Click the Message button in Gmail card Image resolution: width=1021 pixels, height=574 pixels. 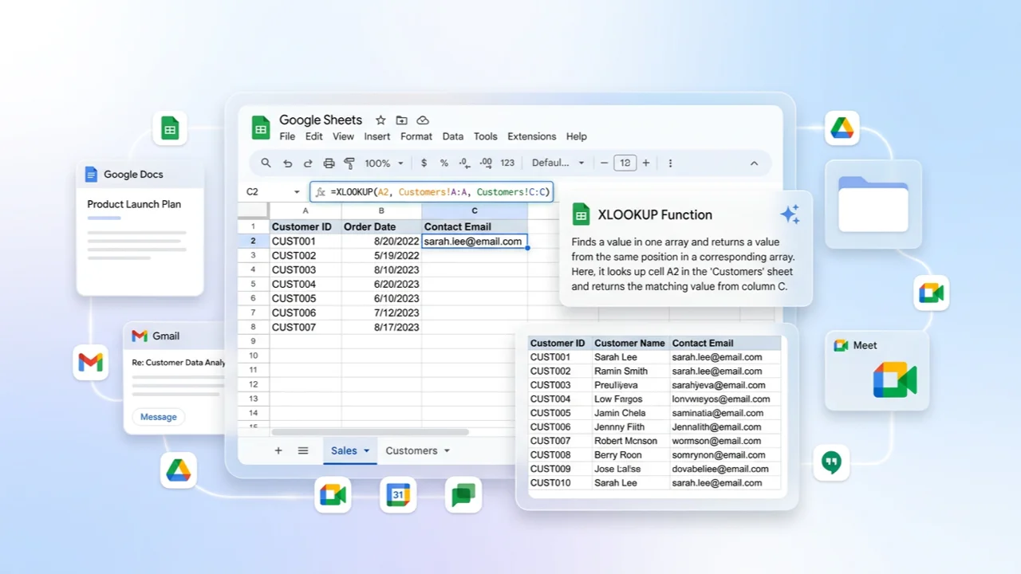click(x=159, y=417)
